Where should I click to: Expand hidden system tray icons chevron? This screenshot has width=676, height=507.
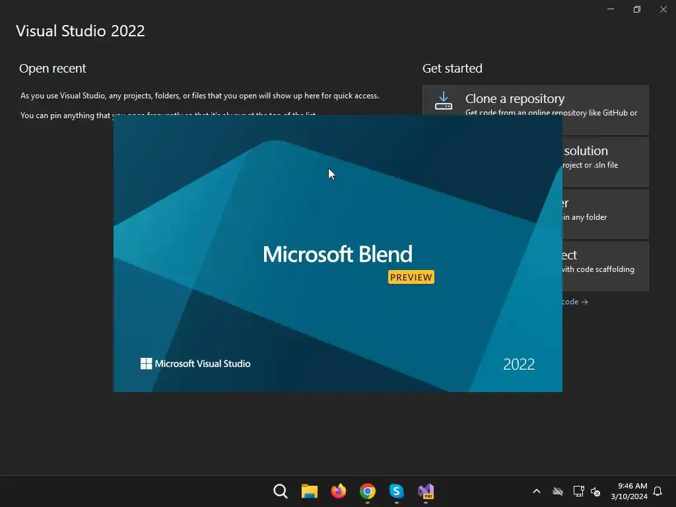tap(537, 491)
